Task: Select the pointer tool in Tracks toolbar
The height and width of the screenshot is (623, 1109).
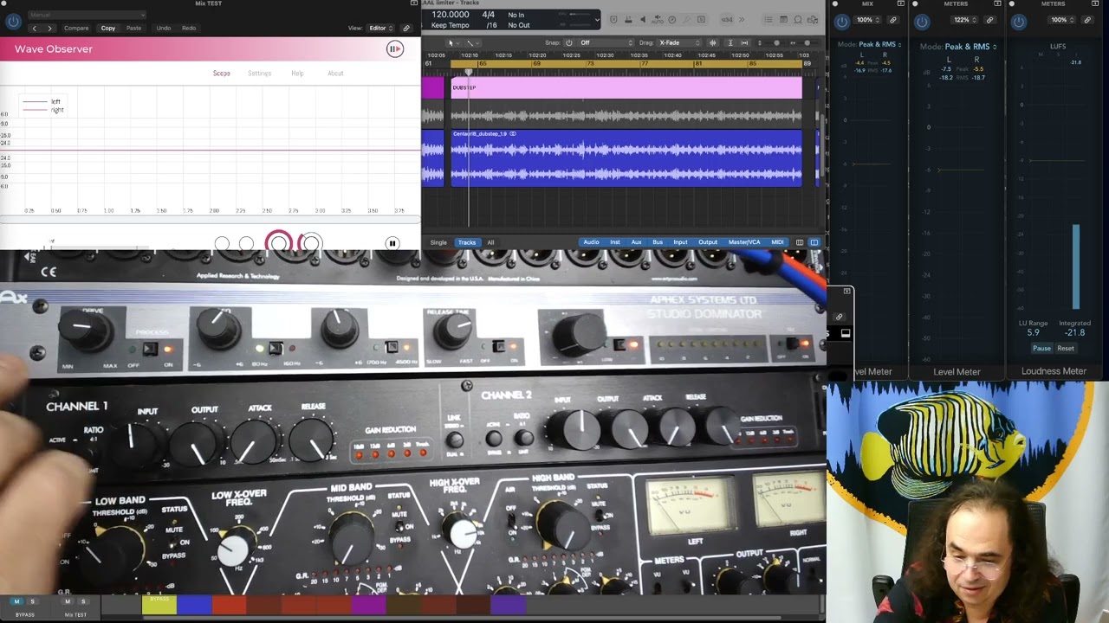Action: coord(451,42)
